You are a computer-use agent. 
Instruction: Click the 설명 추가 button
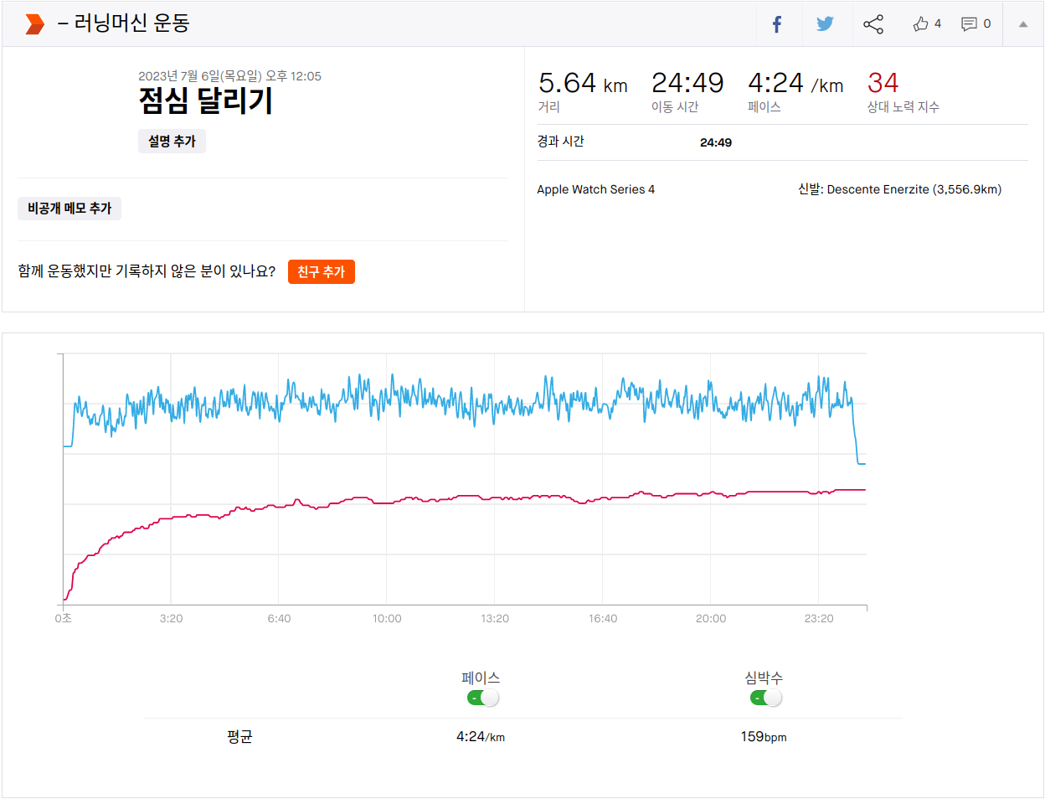172,142
